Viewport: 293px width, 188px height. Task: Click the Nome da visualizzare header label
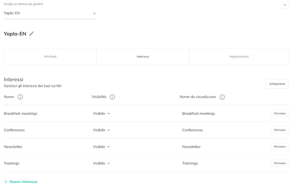click(197, 97)
